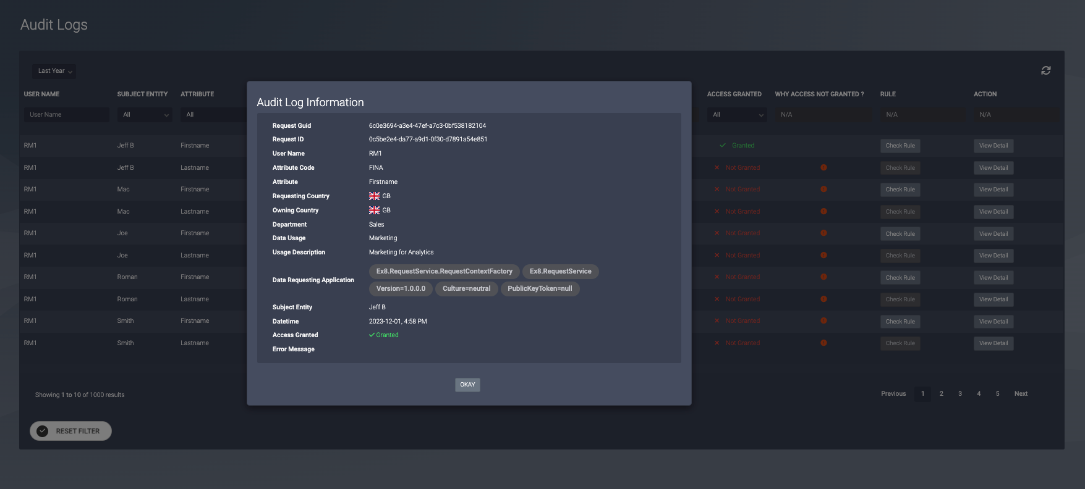Click the Version=1.0.0.0 tag chip
Image resolution: width=1085 pixels, height=489 pixels.
point(401,289)
